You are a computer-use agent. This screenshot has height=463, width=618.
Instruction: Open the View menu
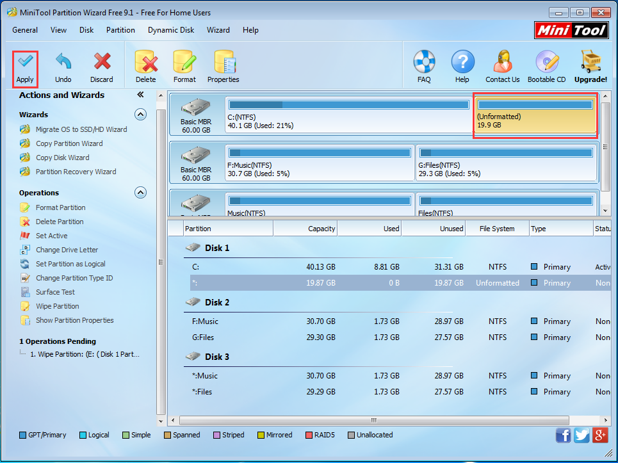coord(58,30)
